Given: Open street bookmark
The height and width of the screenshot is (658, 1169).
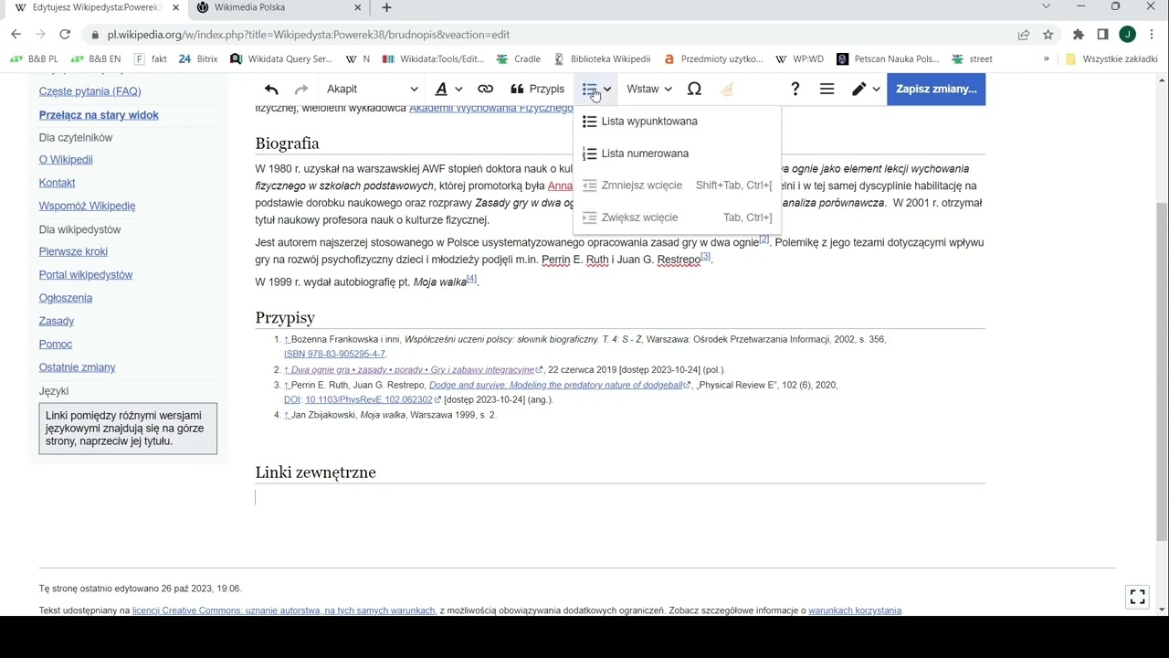Looking at the screenshot, I should [972, 59].
